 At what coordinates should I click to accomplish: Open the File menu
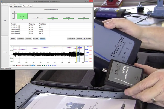[3, 4]
